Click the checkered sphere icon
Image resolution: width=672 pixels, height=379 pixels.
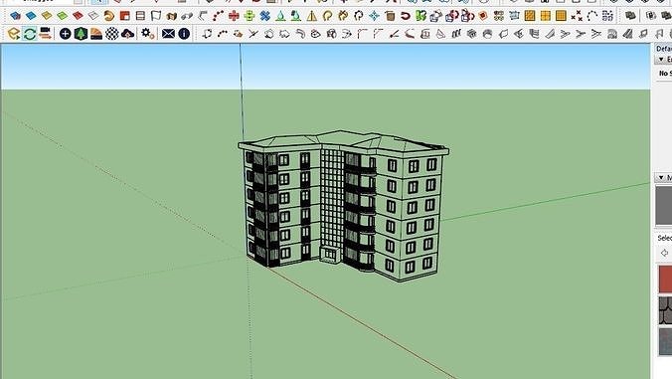pyautogui.click(x=112, y=34)
